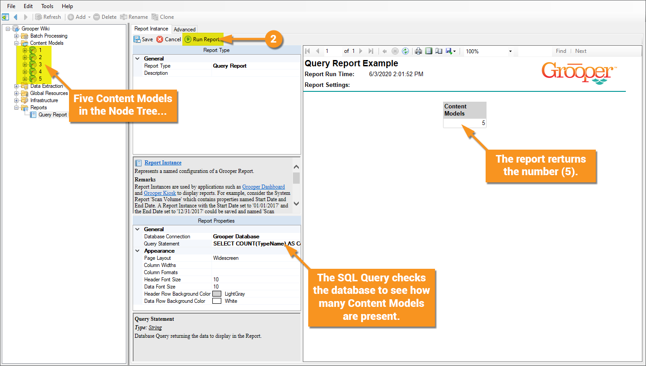
Task: Select the Report Type property row
Action: pos(217,66)
